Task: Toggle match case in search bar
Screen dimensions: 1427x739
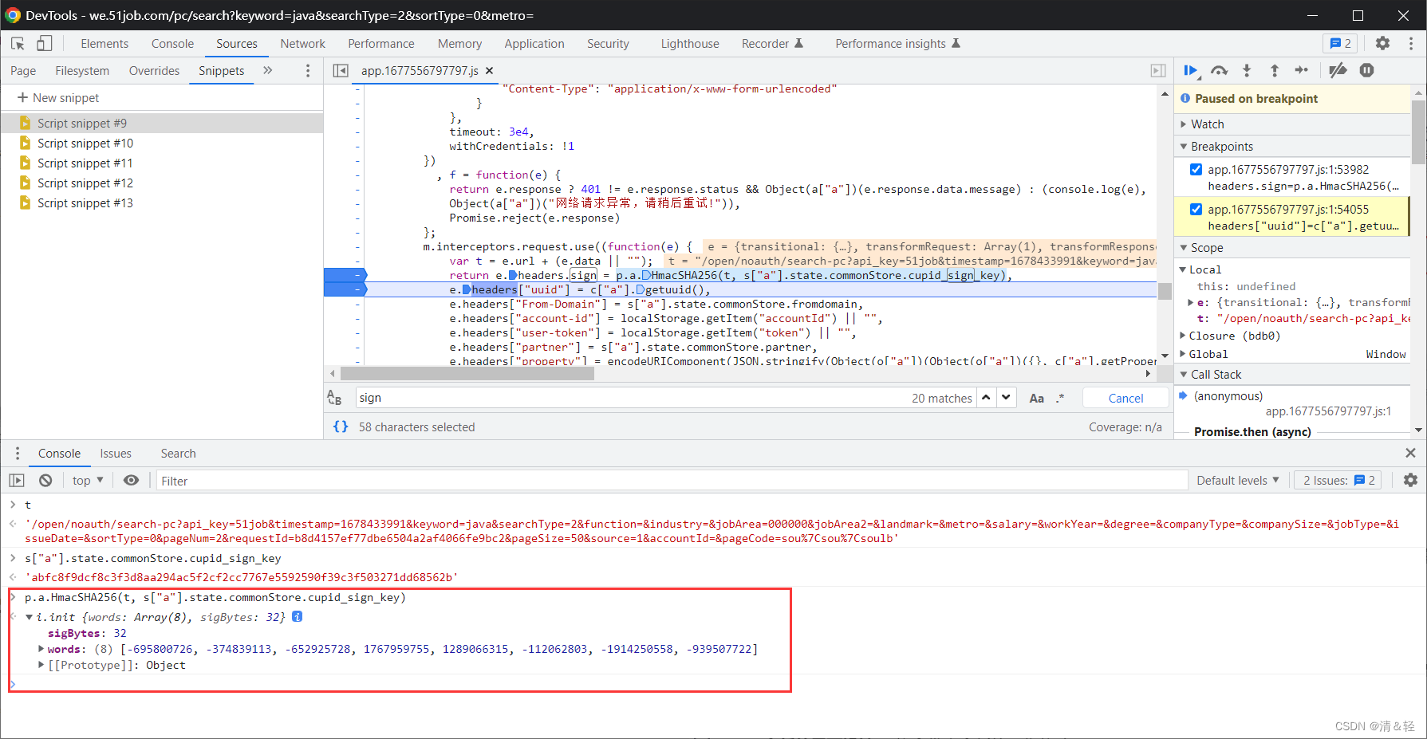Action: click(x=1036, y=398)
